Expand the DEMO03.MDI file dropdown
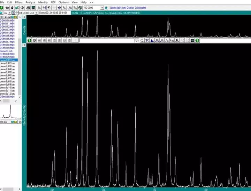The width and height of the screenshot is (251, 191). click(x=36, y=13)
